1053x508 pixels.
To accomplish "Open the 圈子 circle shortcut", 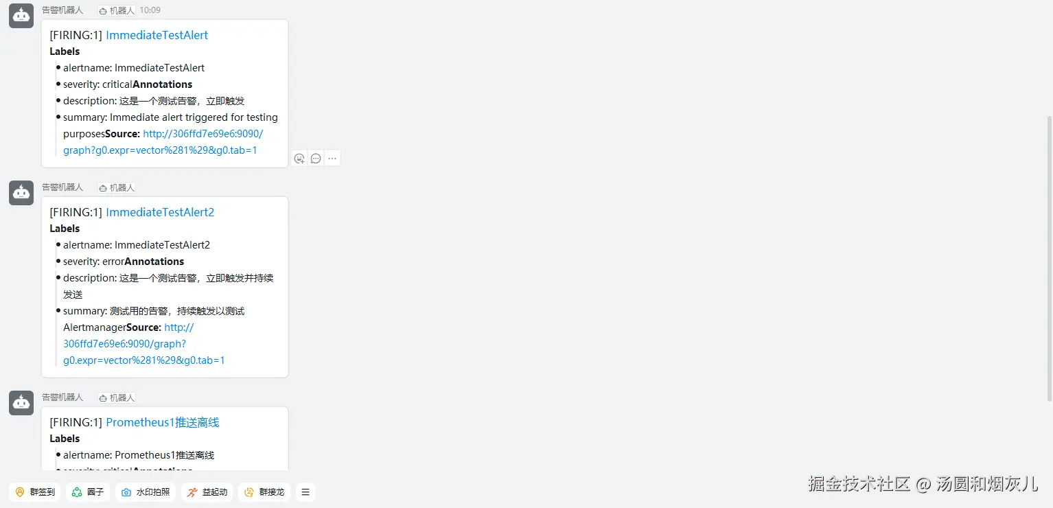I will pyautogui.click(x=88, y=492).
